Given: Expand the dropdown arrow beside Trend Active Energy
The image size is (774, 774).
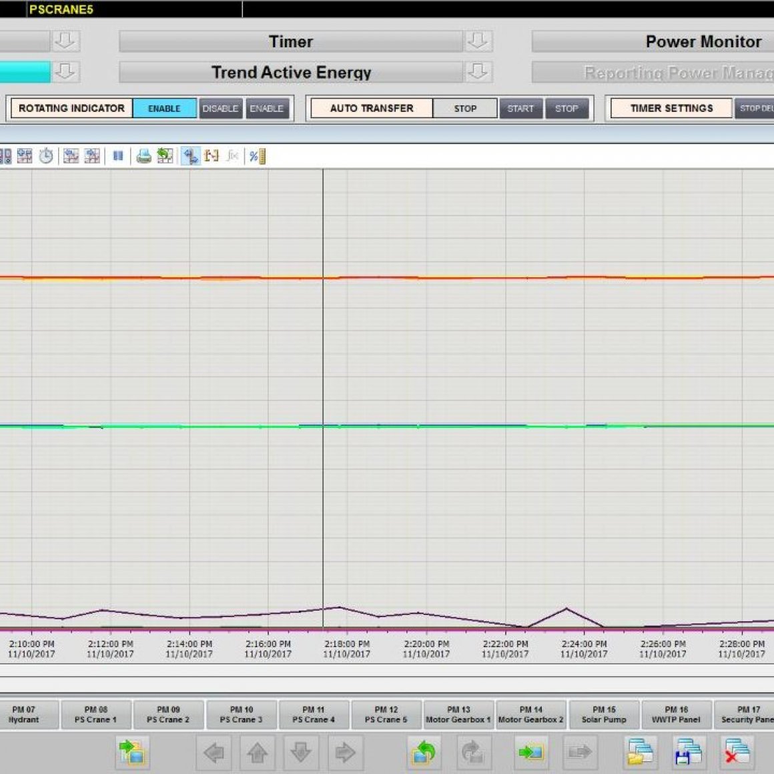Looking at the screenshot, I should [478, 71].
